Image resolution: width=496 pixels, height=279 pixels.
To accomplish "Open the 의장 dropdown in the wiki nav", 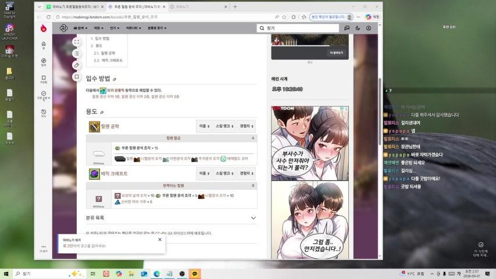I will pos(99,28).
